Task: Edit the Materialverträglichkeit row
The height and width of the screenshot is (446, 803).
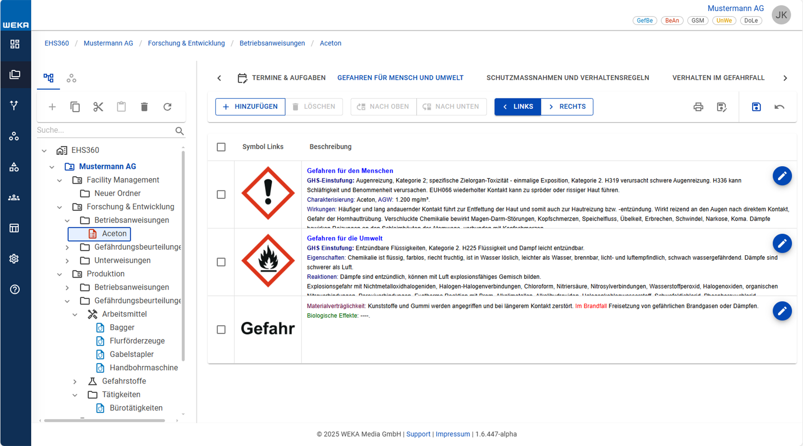Action: (x=782, y=311)
